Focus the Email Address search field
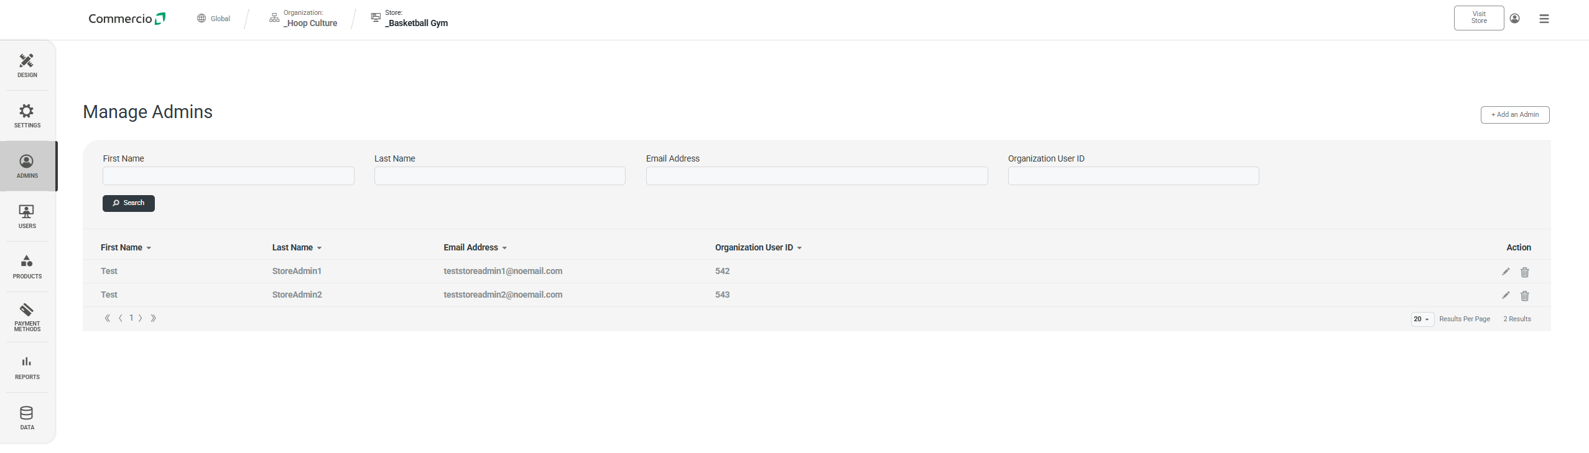Viewport: 1589px width, 453px height. (816, 176)
